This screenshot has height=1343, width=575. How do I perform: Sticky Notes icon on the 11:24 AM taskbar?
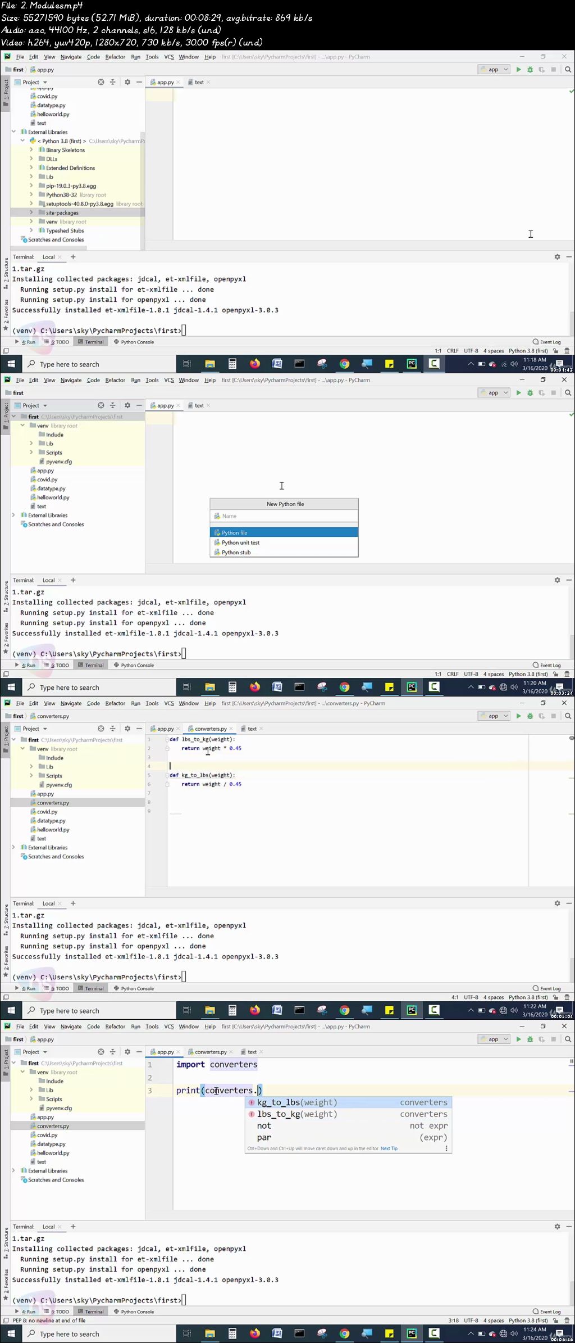[389, 1333]
